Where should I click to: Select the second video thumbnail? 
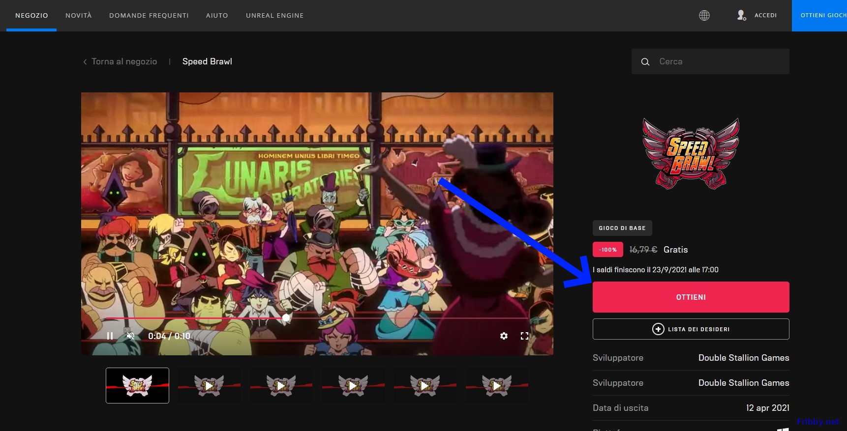[x=209, y=386]
